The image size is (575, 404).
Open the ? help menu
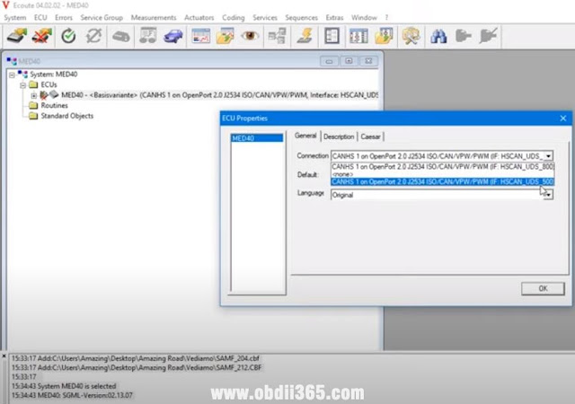pyautogui.click(x=386, y=18)
